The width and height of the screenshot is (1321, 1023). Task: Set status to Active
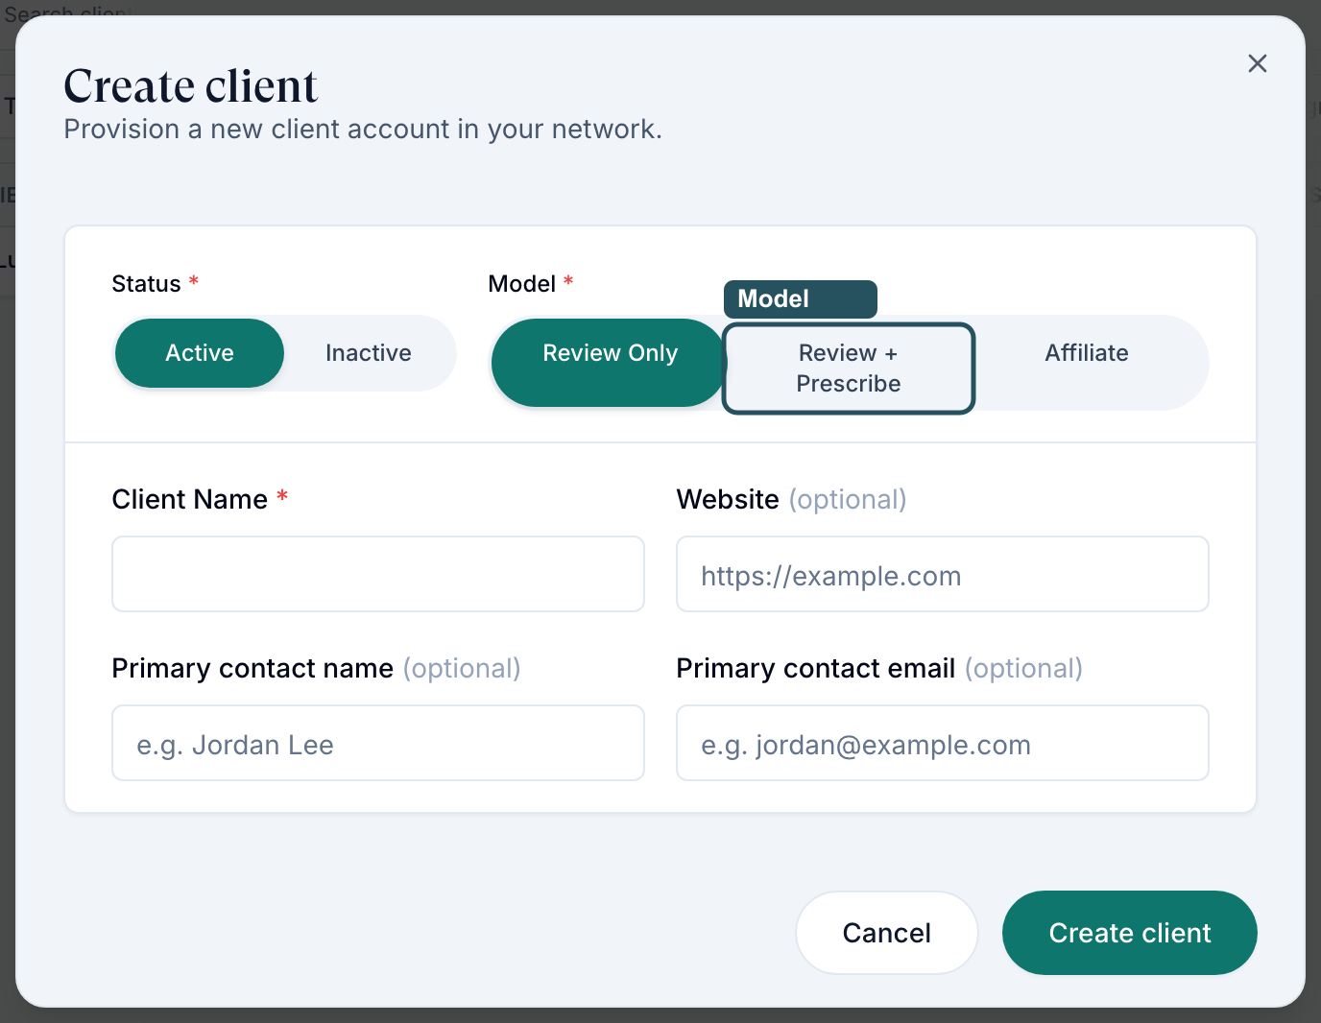click(x=200, y=353)
